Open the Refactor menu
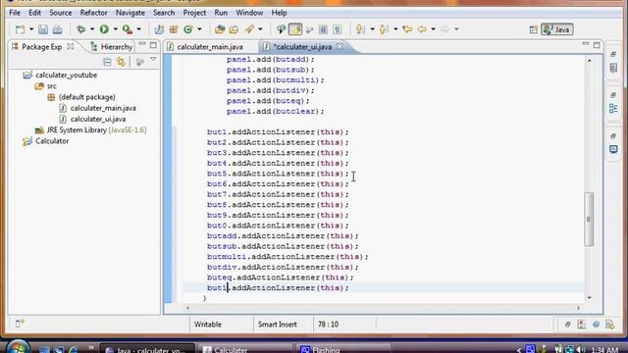Screen dimensions: 628x353 click(94, 13)
